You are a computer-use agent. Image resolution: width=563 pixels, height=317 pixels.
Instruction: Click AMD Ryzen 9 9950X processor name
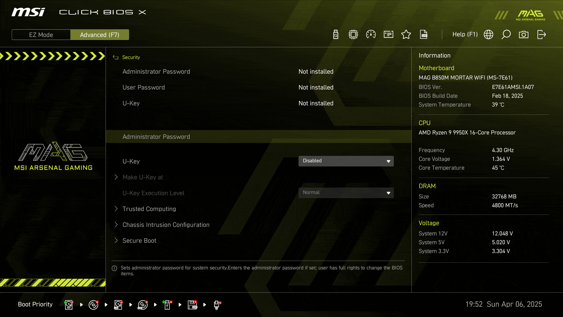tap(467, 133)
